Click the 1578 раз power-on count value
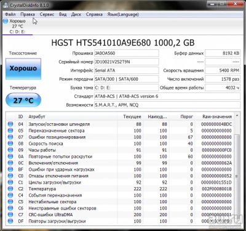The width and height of the screenshot is (246, 231). (223, 79)
